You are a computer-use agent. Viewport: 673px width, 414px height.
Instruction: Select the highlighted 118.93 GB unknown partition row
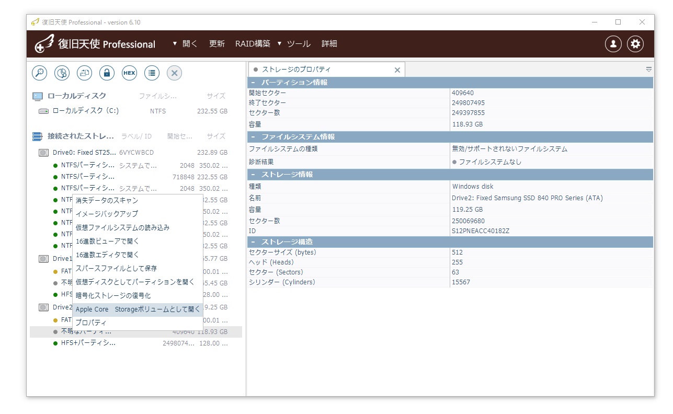[136, 332]
